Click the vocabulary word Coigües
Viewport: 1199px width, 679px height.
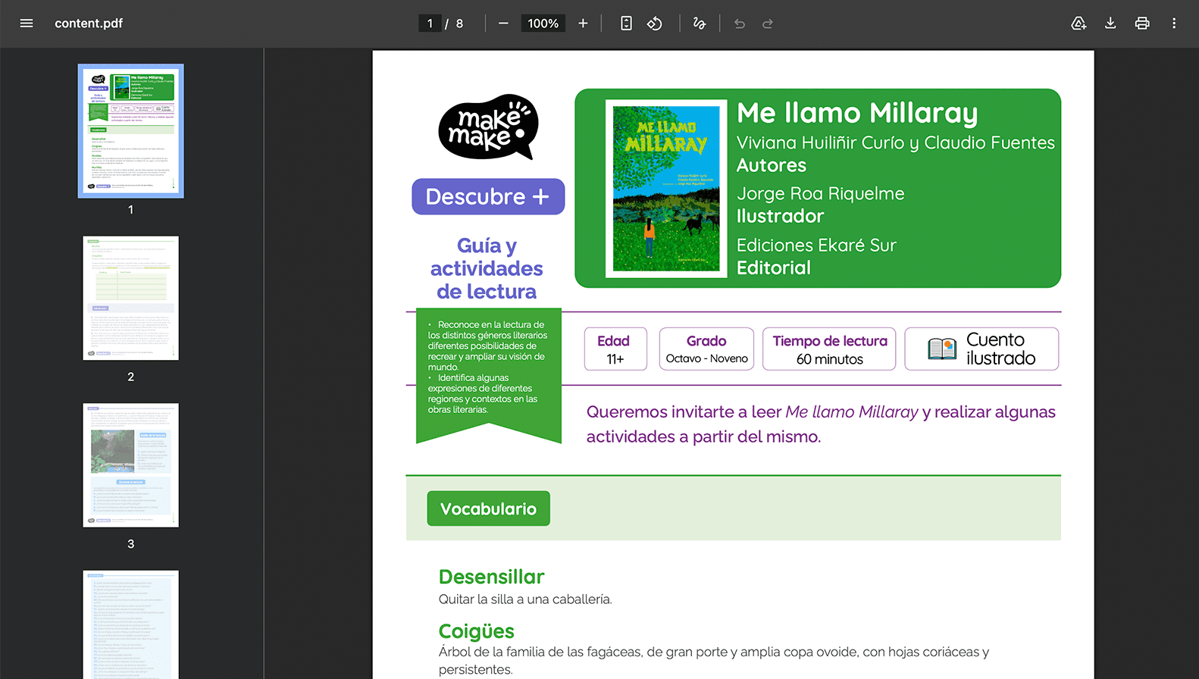tap(477, 631)
